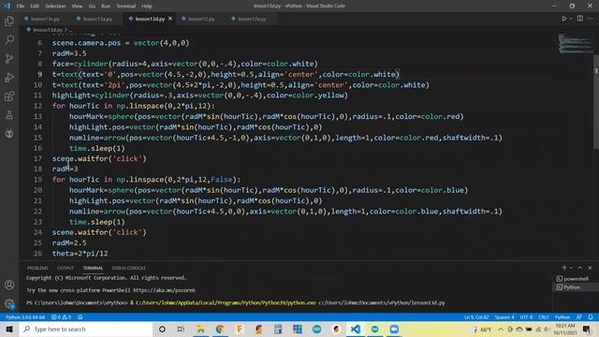This screenshot has width=599, height=337.
Task: Open the Accounts icon in activity bar
Action: click(x=9, y=285)
